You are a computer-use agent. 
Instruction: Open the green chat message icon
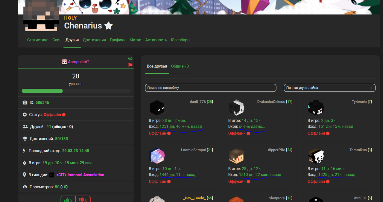coord(130,58)
